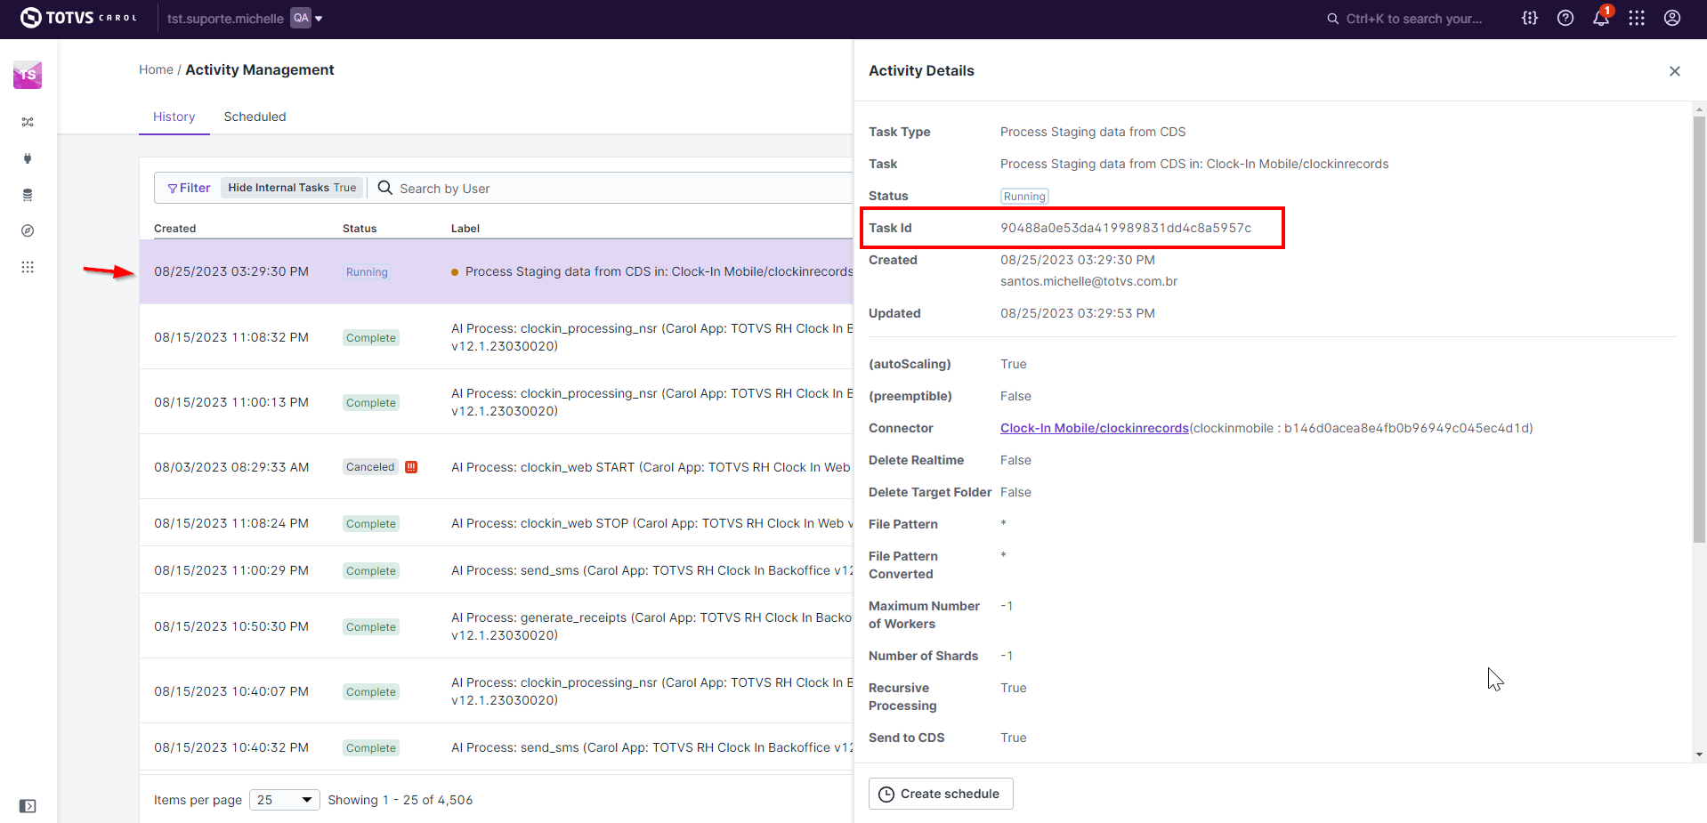
Task: Open the connectors plug sidebar icon
Action: tap(28, 158)
